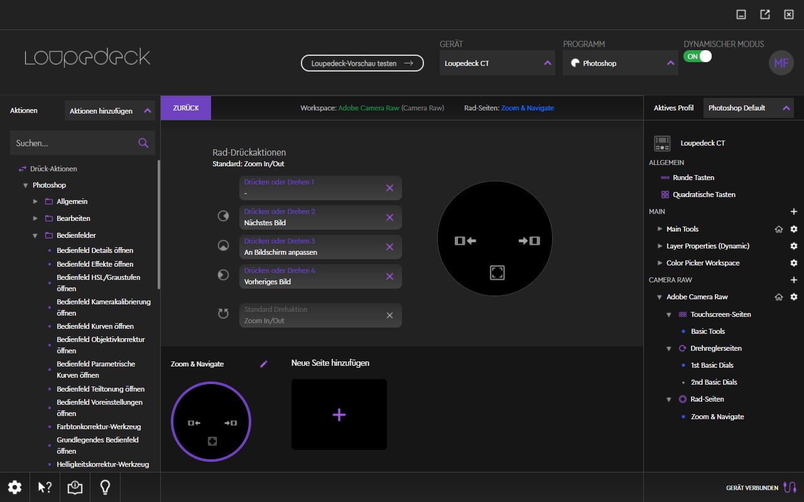Open Aktionen hinzufügen dropdown
804x502 pixels.
click(110, 110)
